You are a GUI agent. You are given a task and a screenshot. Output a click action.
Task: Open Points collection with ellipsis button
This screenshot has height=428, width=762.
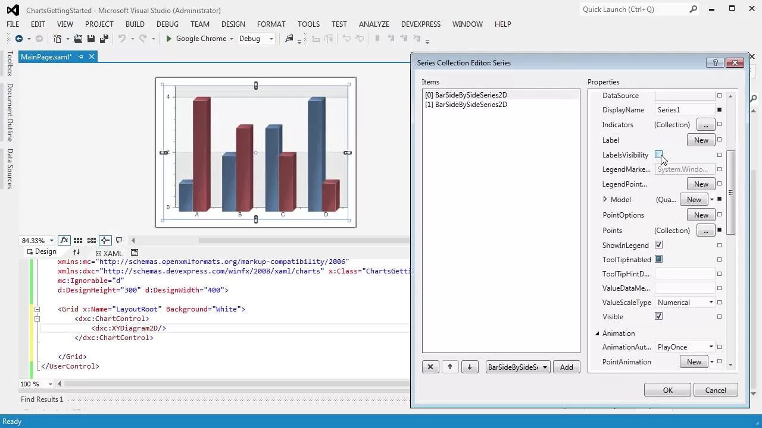pyautogui.click(x=705, y=230)
